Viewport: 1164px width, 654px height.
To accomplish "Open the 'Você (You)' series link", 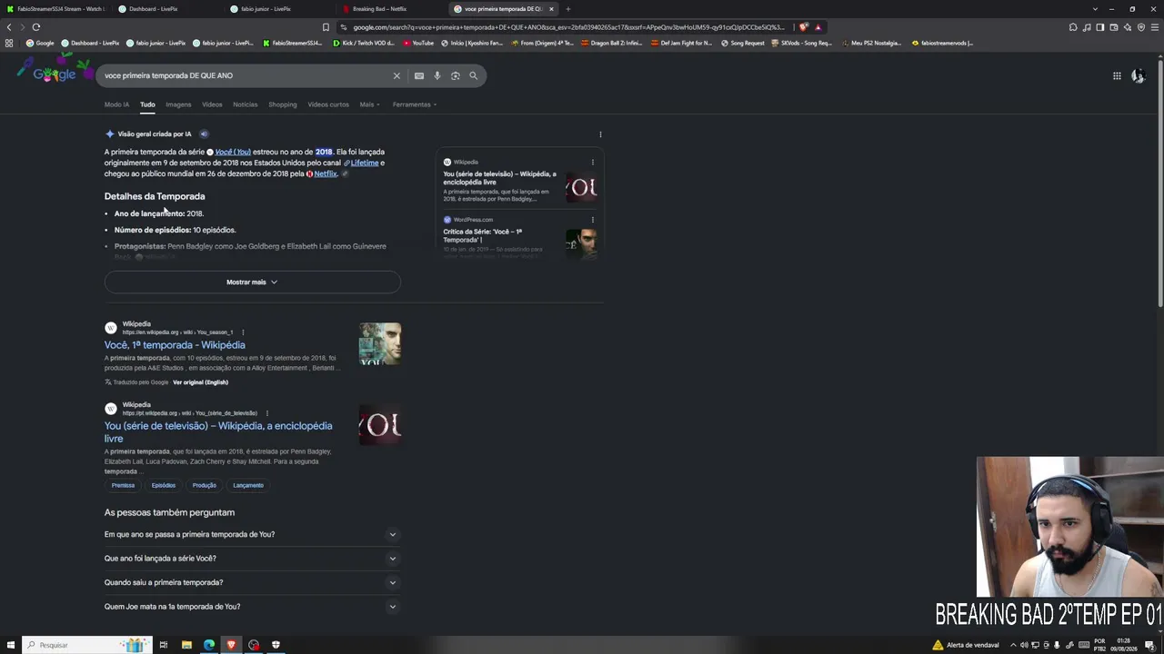I will coord(232,152).
